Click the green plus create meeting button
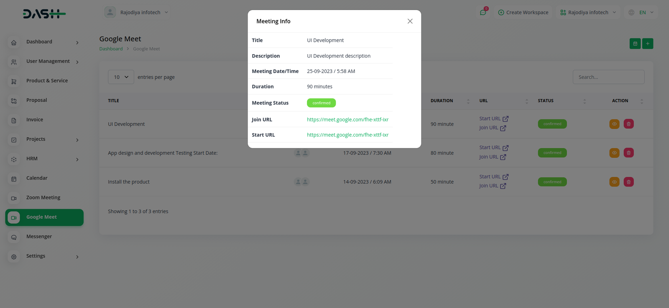The height and width of the screenshot is (308, 669). (647, 43)
